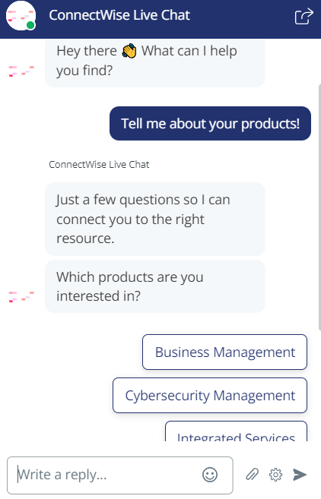Open chat settings gear icon

(275, 475)
